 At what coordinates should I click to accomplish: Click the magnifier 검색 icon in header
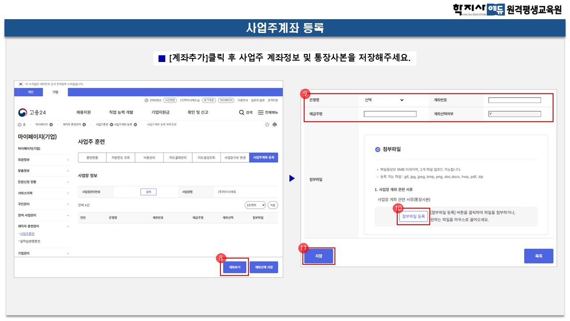242,112
